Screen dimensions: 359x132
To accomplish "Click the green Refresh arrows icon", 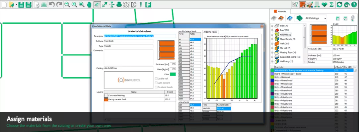I will pyautogui.click(x=339, y=5).
